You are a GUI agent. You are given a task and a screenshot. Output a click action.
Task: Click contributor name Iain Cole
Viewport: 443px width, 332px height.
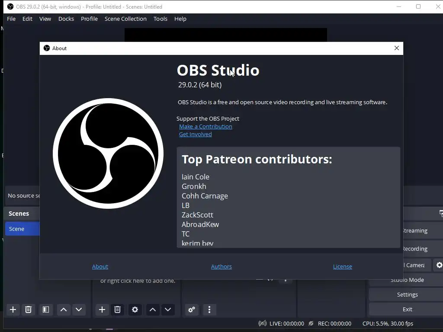pyautogui.click(x=196, y=177)
